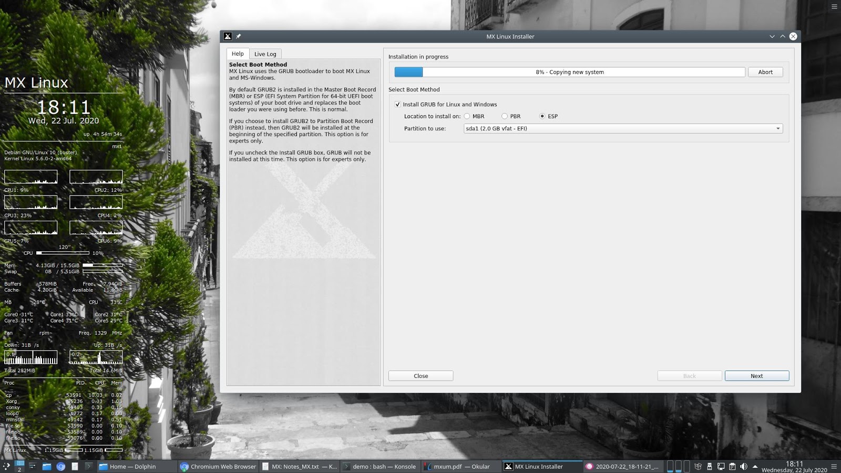Open the volume control tray icon
Viewport: 841px width, 473px height.
click(x=744, y=466)
